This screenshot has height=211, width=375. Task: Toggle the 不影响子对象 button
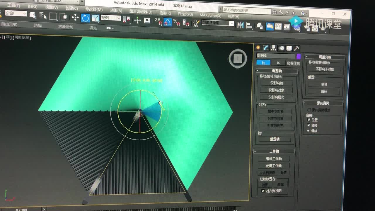click(325, 69)
